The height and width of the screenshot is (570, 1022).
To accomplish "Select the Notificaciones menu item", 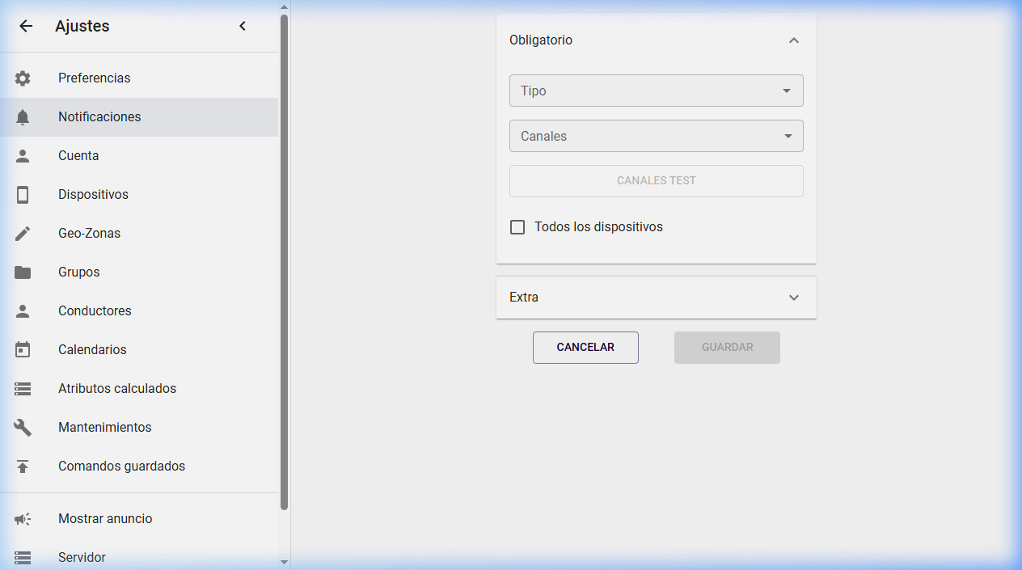I will click(x=139, y=117).
